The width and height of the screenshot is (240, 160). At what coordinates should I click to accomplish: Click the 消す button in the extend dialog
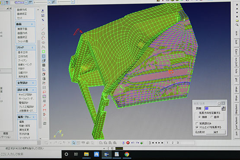coord(216,132)
